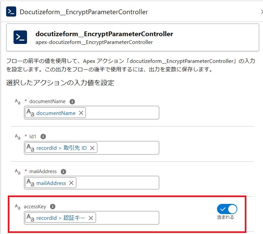
Task: Click the 選択したアクションの入力値を設定 heading
Action: coord(60,83)
